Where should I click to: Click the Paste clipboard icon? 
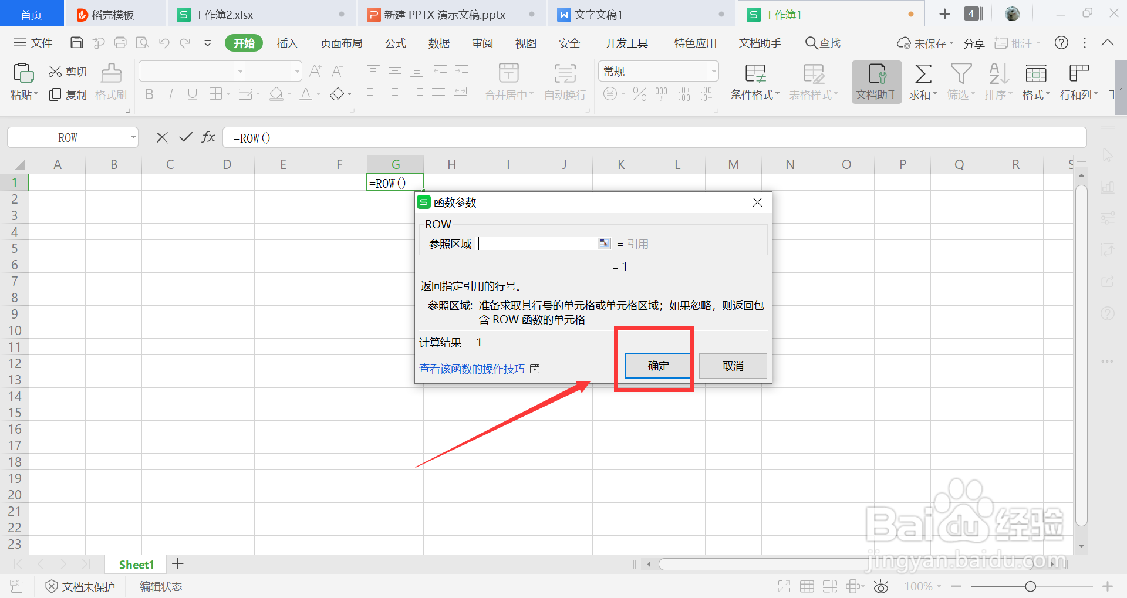tap(23, 73)
